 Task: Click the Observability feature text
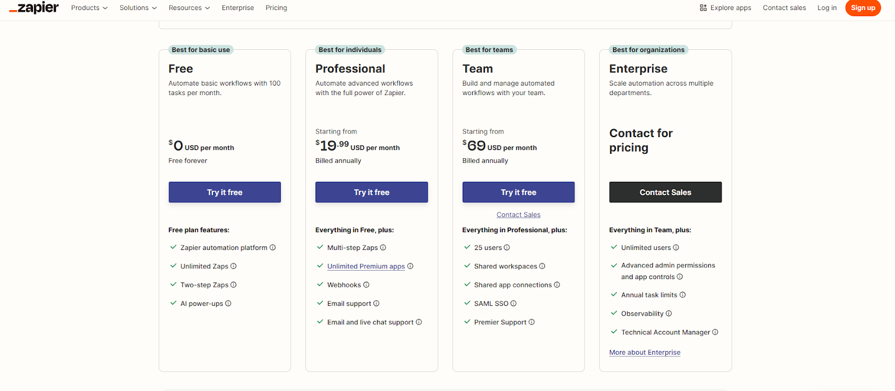(642, 313)
